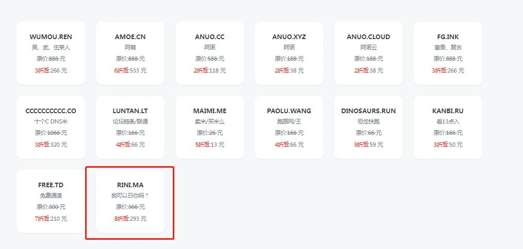Select the LUNTAN.LT domain listing
Viewport: 523px width, 249px height.
tap(130, 127)
